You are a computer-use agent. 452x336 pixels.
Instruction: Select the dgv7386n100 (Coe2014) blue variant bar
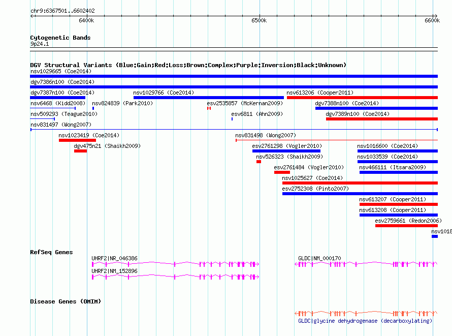point(234,87)
